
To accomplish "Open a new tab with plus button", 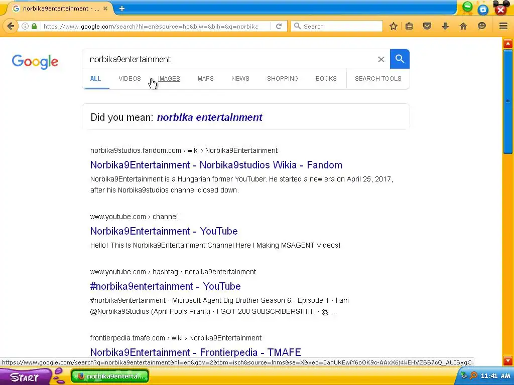I will [121, 9].
